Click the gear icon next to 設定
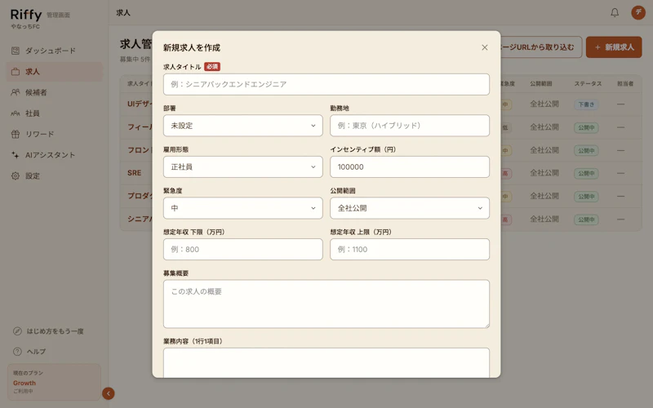The height and width of the screenshot is (408, 653). click(16, 175)
